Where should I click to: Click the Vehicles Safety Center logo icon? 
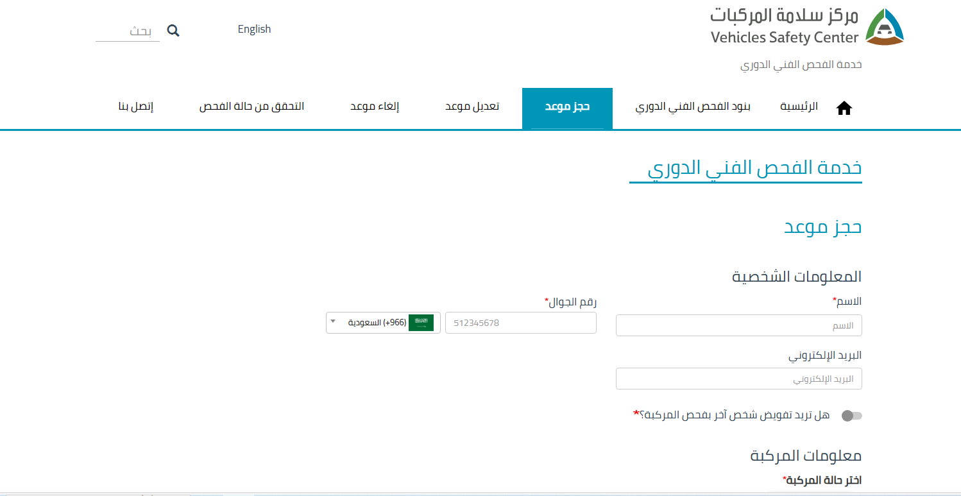[x=885, y=27]
